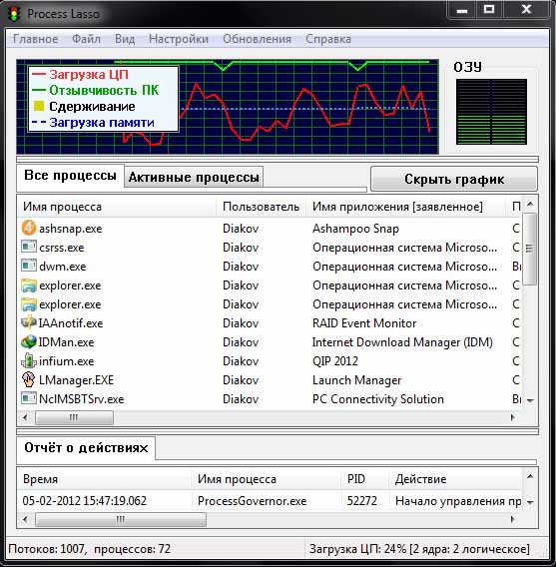The width and height of the screenshot is (556, 567).
Task: Sort log by Действие column header
Action: click(455, 479)
